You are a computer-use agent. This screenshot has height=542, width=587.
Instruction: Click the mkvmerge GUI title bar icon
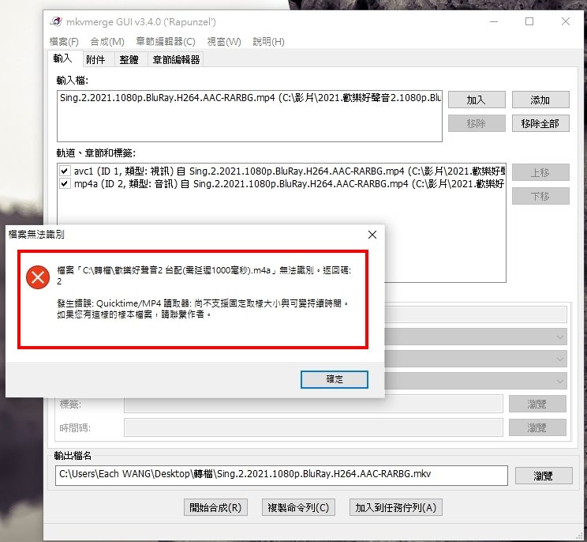pos(56,21)
